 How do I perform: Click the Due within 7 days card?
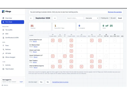(x=64, y=27)
